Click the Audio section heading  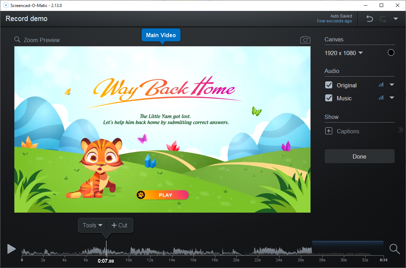click(x=332, y=71)
